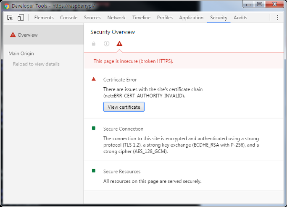287x207 pixels.
Task: Click the 'Certificate Error' title
Action: 120,80
